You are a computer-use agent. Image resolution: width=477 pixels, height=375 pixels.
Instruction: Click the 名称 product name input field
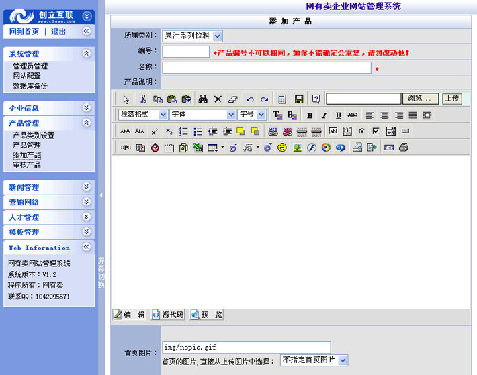click(x=266, y=68)
